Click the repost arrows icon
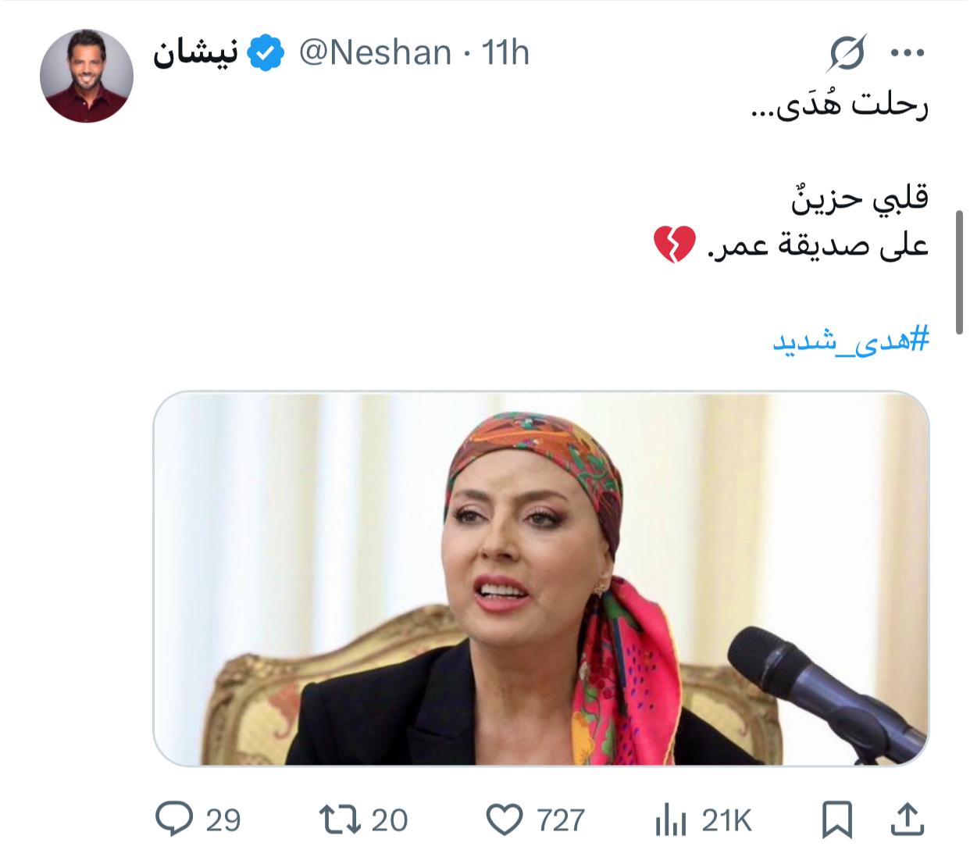 [339, 820]
